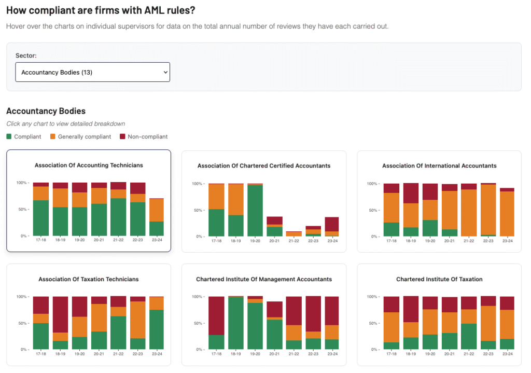Select the 18-19 bar in the Taxation Technicians chart
The image size is (531, 373).
coord(60,323)
